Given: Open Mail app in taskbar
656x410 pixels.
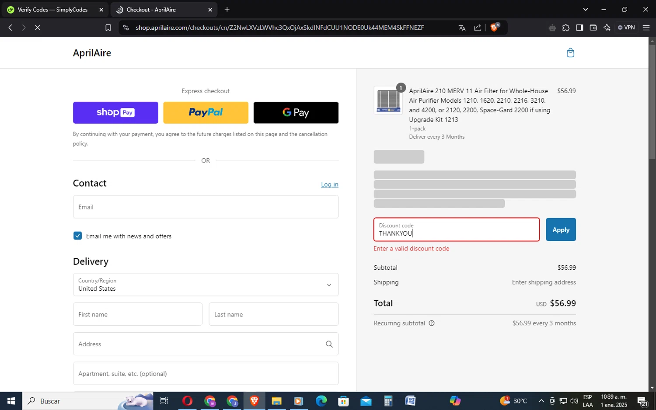Looking at the screenshot, I should pos(366,401).
